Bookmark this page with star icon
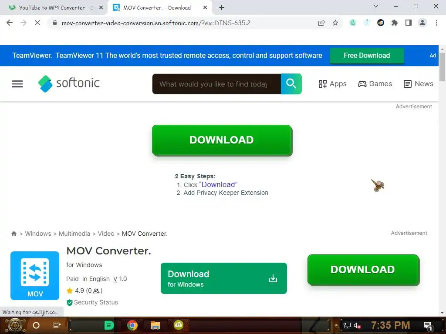The image size is (446, 334). (x=335, y=23)
